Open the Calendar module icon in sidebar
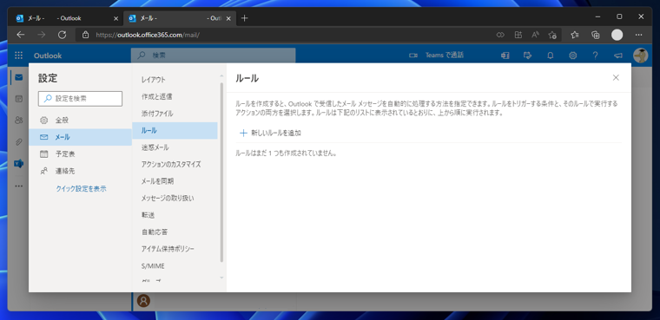Image resolution: width=660 pixels, height=320 pixels. click(18, 99)
